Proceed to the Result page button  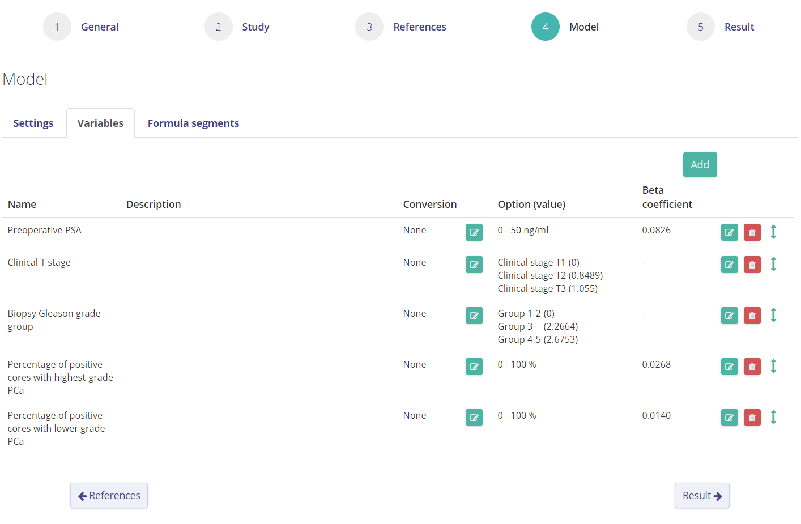(701, 496)
